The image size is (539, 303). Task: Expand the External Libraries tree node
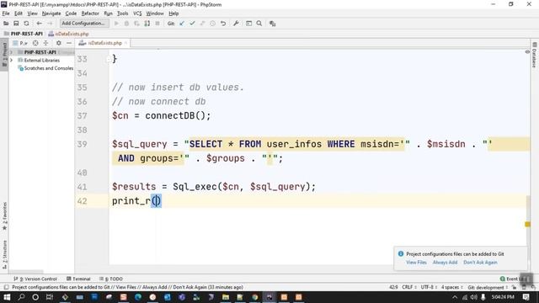[11, 60]
